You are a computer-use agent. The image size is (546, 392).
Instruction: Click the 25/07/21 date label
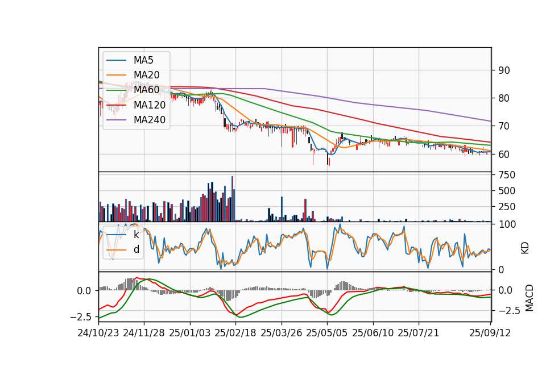[418, 333]
